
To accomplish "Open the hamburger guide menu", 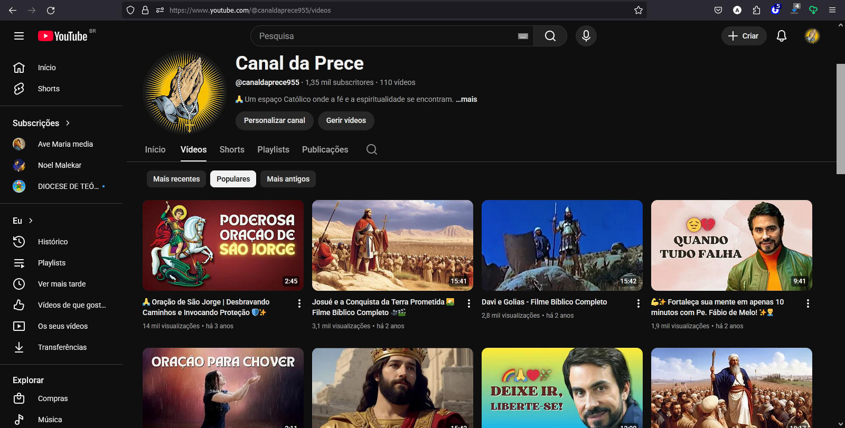I will pyautogui.click(x=19, y=36).
